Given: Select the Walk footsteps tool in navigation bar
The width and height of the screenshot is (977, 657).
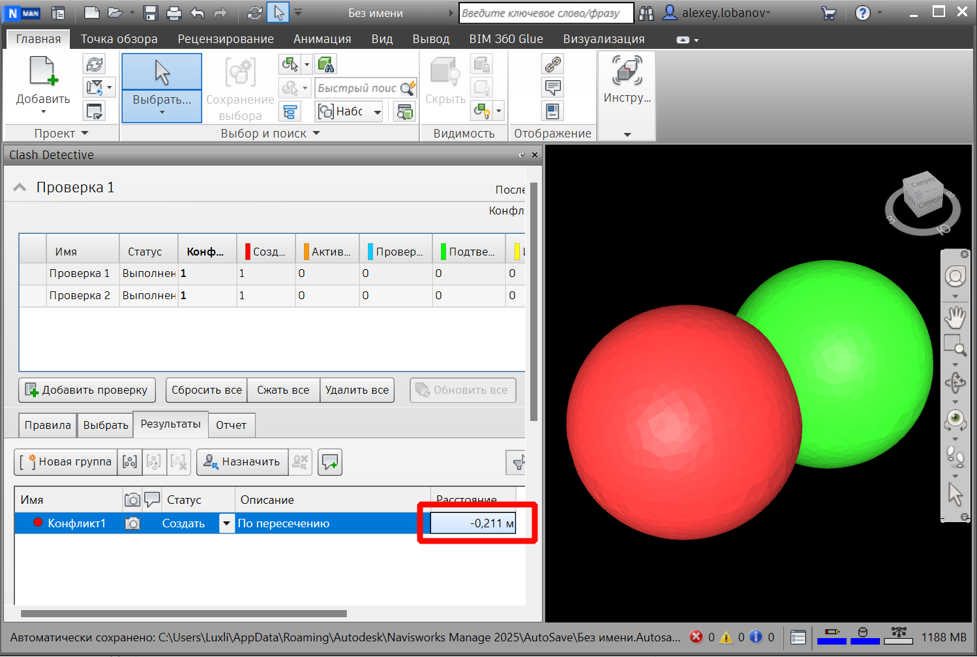Looking at the screenshot, I should 955,456.
